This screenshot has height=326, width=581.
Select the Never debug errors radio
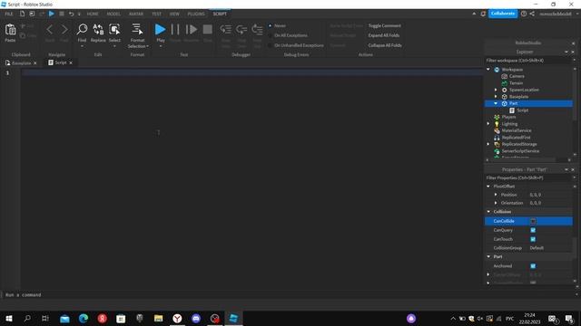coord(271,26)
